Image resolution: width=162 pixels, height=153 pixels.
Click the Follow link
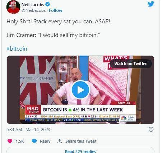56,10
